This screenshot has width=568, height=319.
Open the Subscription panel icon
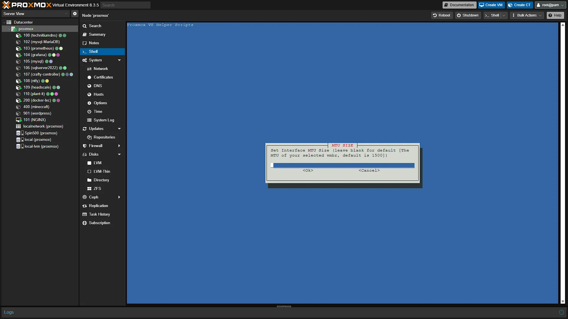(85, 223)
